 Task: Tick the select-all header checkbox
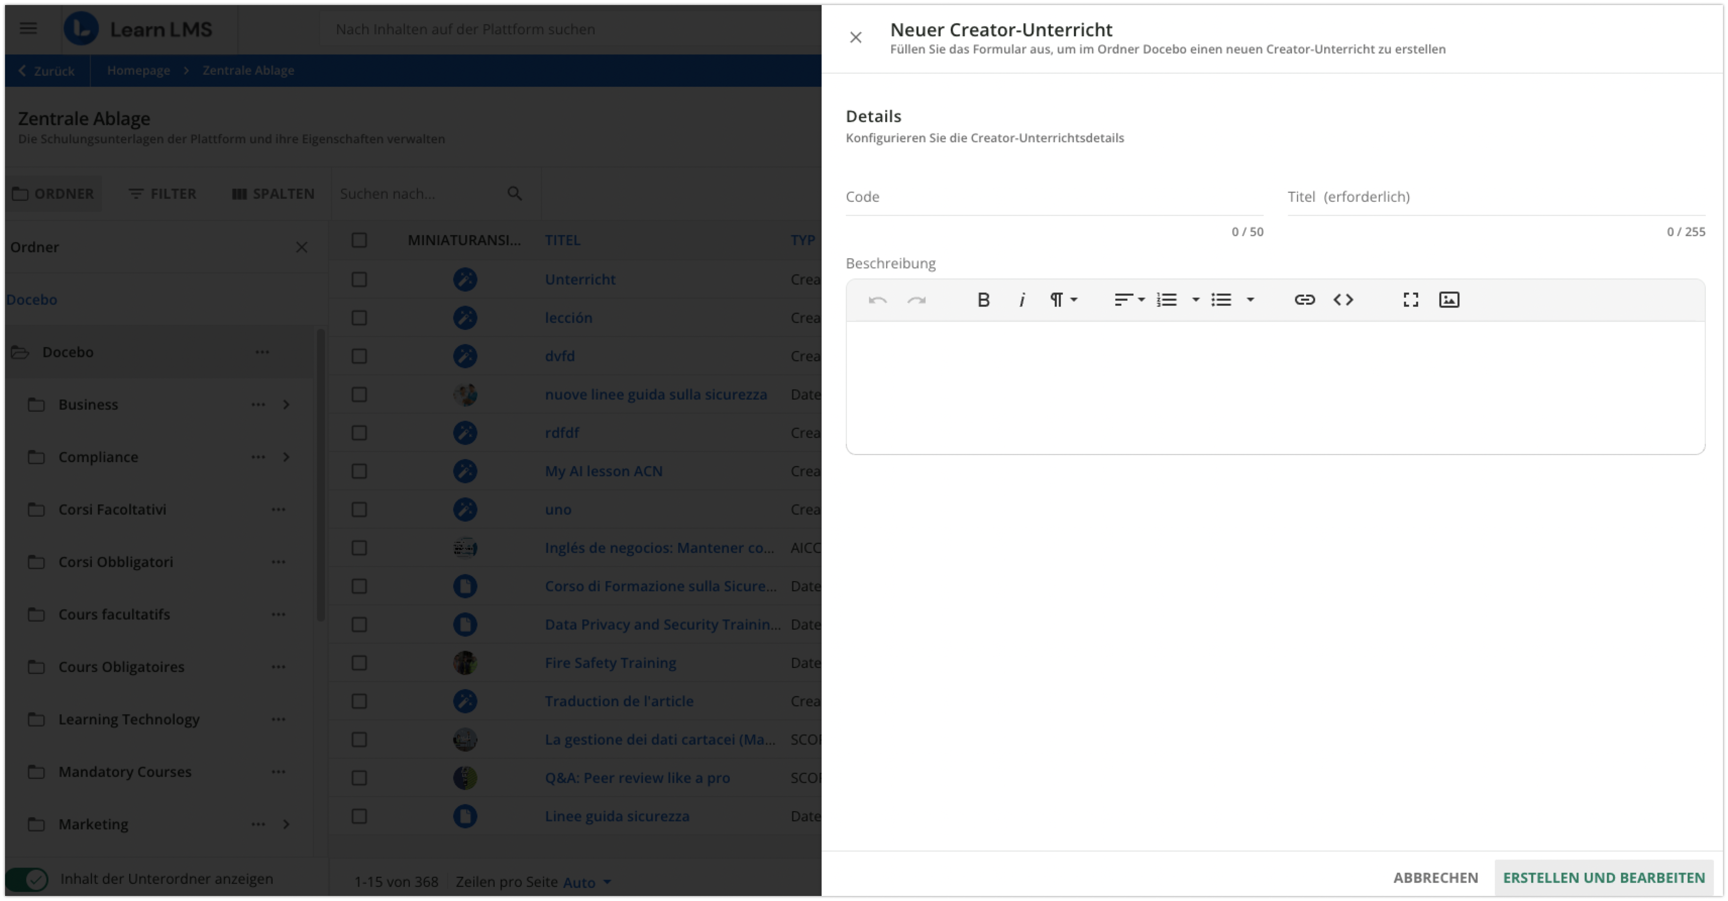[359, 240]
